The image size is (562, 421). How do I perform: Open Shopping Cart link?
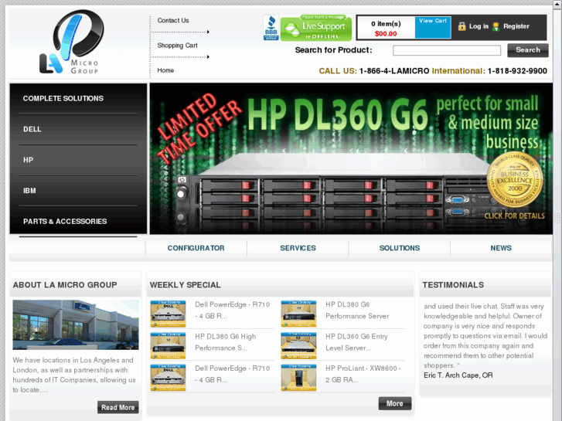pos(178,46)
